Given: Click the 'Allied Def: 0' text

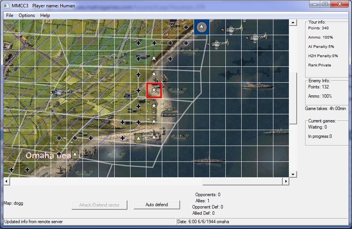Looking at the screenshot, I should pos(203,213).
